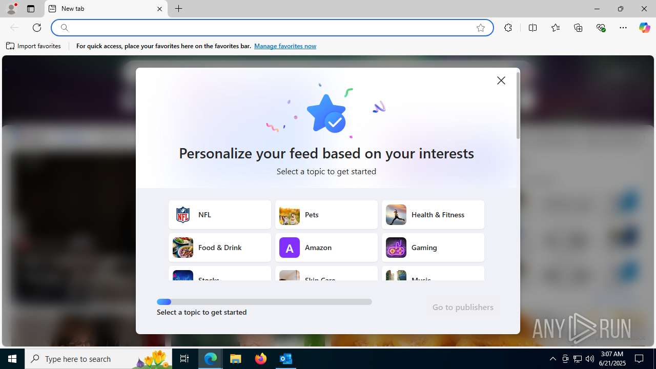The image size is (656, 369).
Task: Open the tab actions menu icon
Action: pyautogui.click(x=31, y=9)
